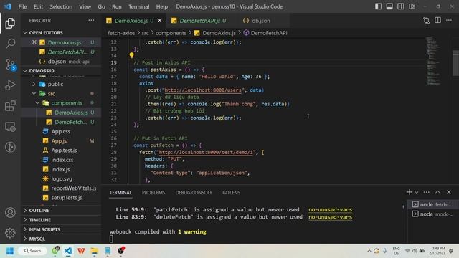Open index.css in the file tree

[62, 160]
